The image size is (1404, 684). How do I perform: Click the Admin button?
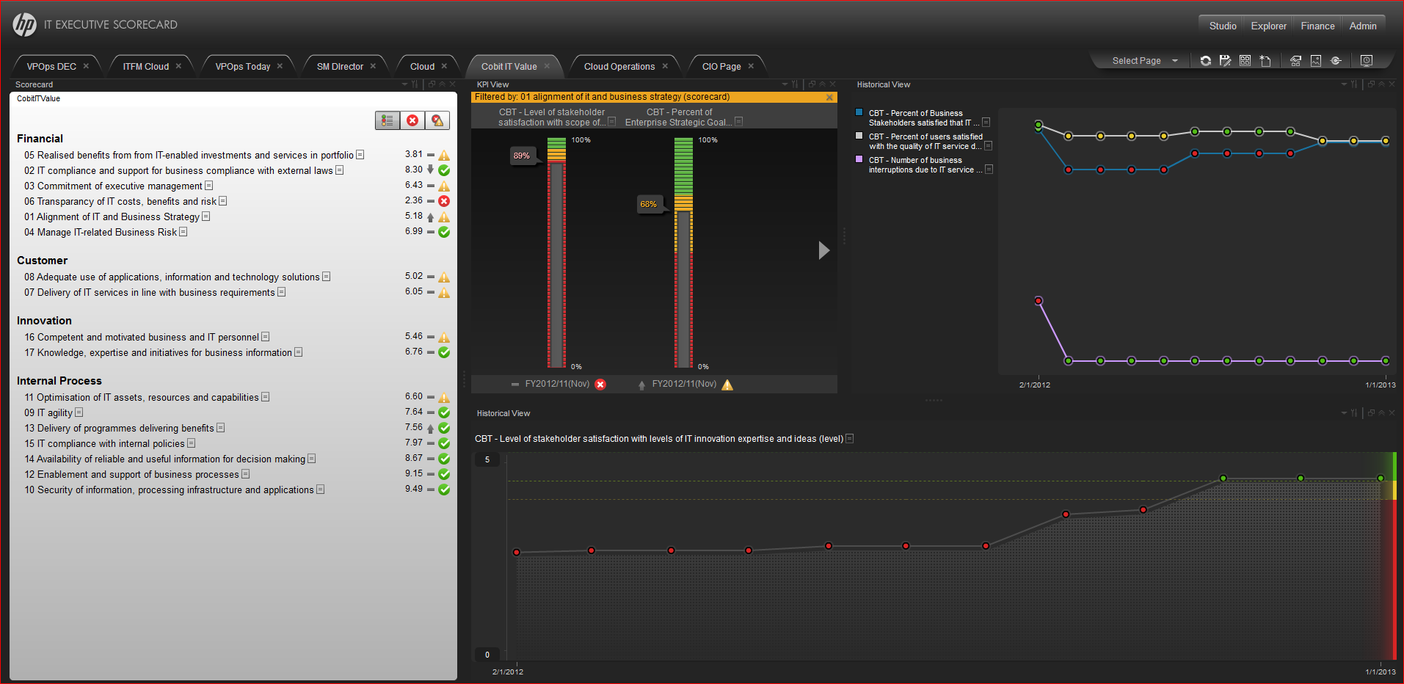click(1363, 26)
